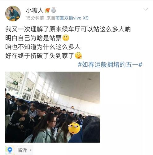Tap the watermelon badge beside the username
The width and height of the screenshot is (153, 155).
pos(47,10)
